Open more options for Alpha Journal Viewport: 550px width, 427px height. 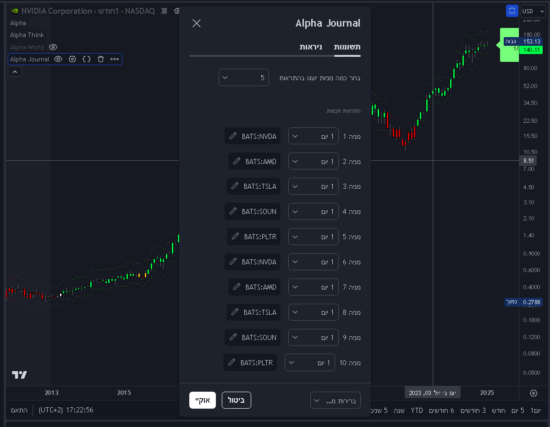pyautogui.click(x=115, y=59)
